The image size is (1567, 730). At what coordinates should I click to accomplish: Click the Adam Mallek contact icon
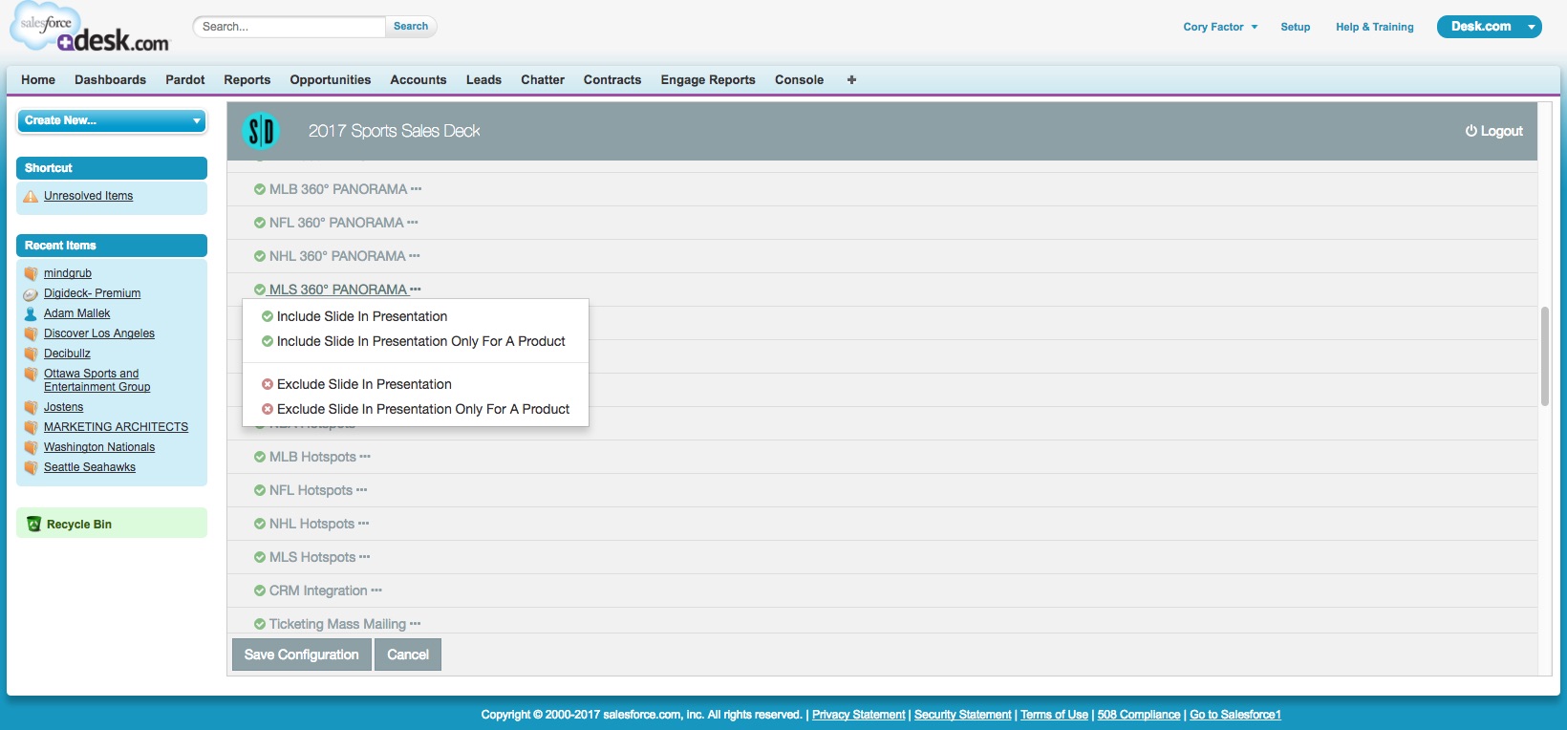[x=31, y=313]
